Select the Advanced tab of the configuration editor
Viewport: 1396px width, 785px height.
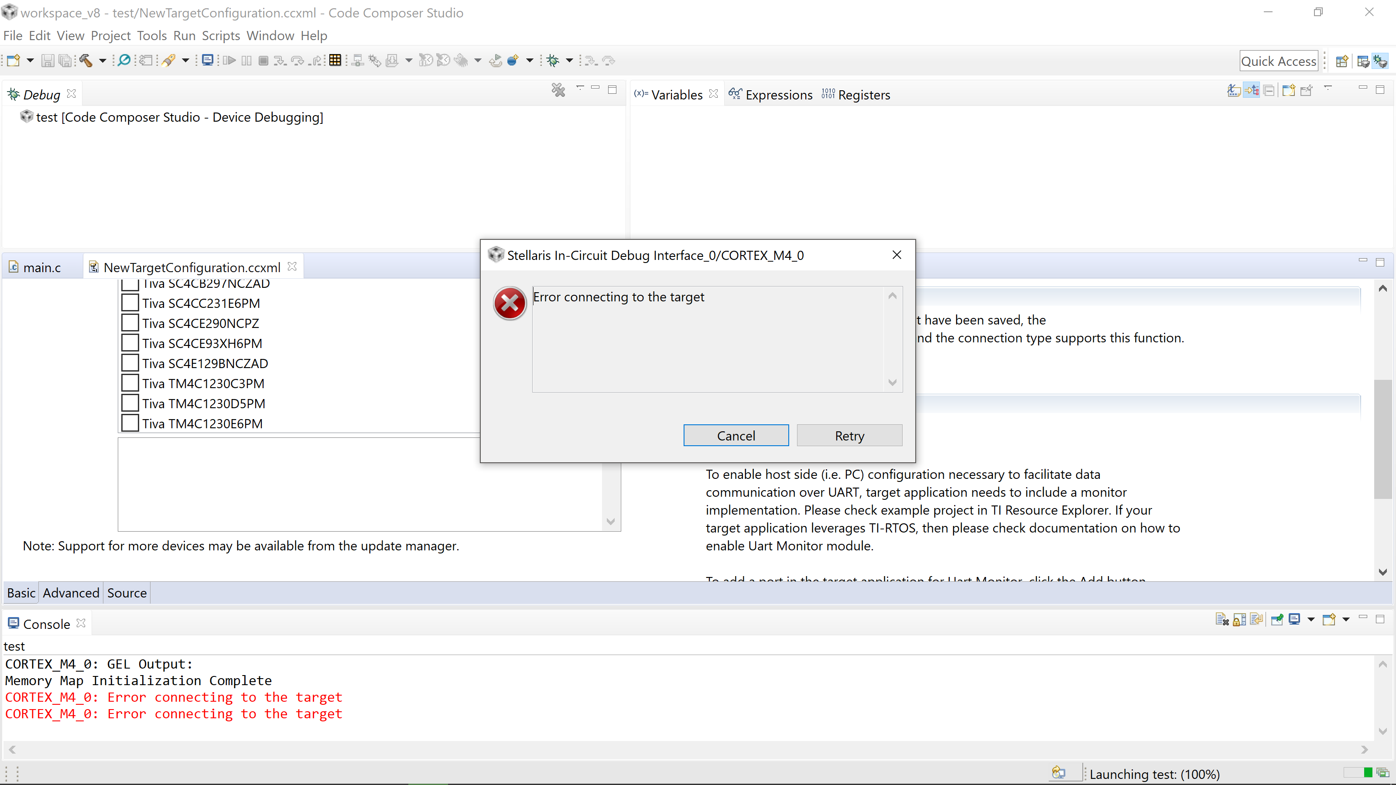pyautogui.click(x=71, y=593)
